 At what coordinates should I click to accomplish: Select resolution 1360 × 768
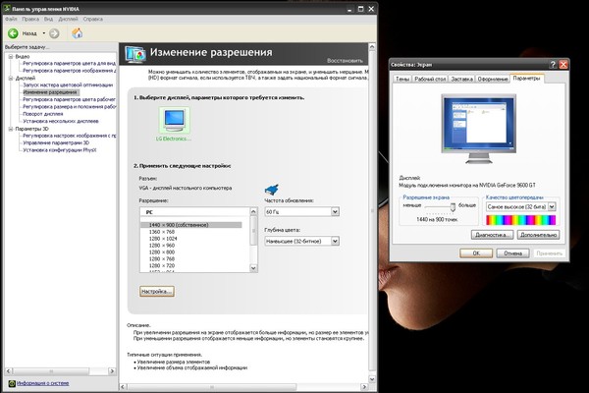(x=162, y=232)
